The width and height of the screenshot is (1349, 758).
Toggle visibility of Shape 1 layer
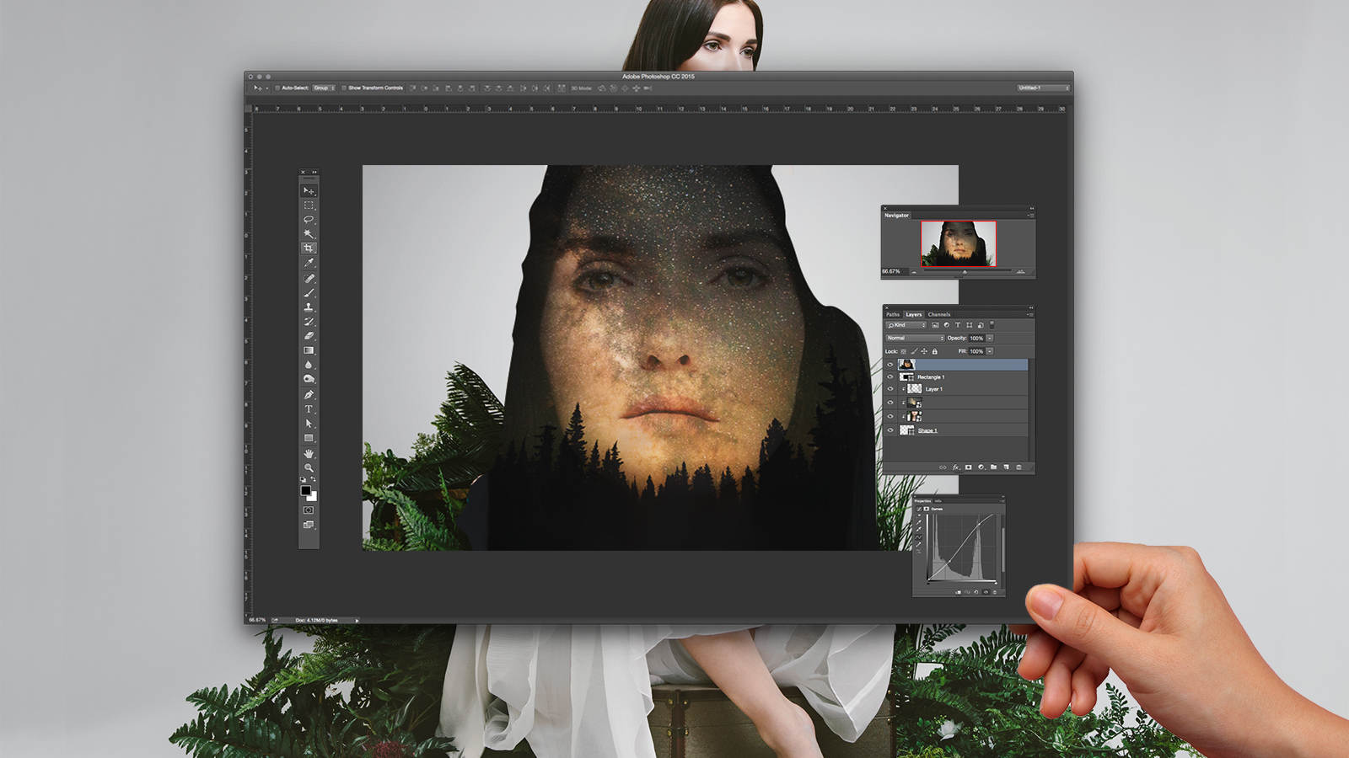tap(889, 430)
